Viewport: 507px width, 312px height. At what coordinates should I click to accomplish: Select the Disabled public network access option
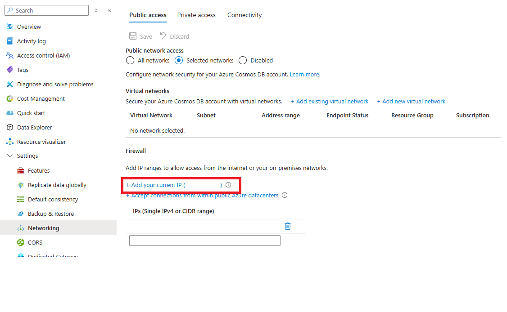pos(243,60)
